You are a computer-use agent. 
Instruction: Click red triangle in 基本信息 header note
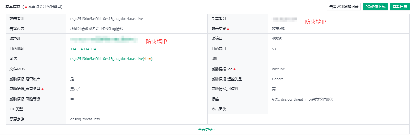[26, 7]
